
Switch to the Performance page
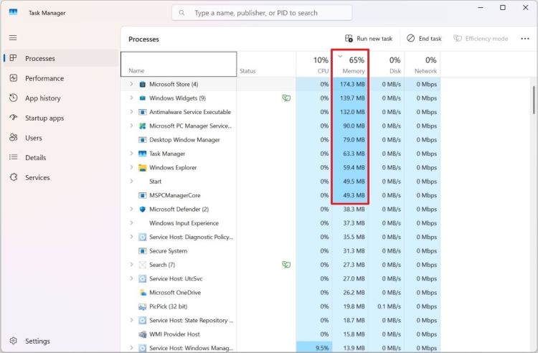pyautogui.click(x=44, y=78)
